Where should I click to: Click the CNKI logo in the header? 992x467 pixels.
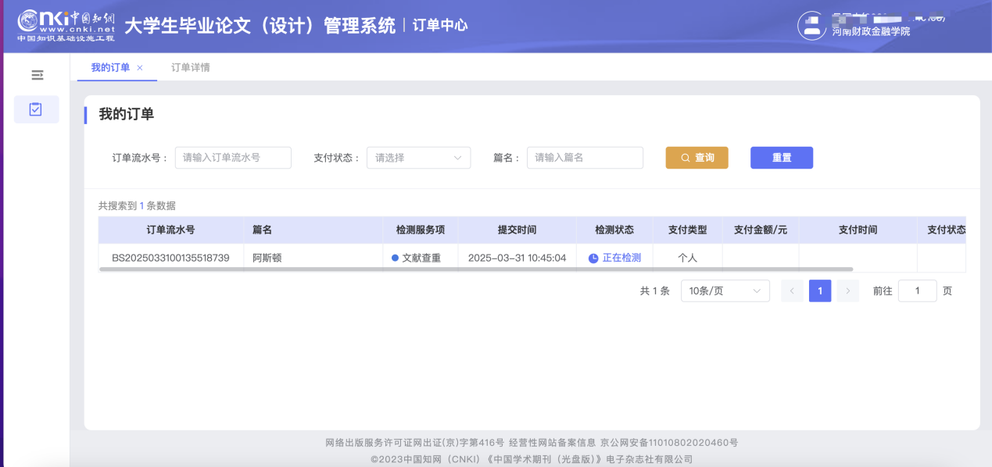coord(66,25)
